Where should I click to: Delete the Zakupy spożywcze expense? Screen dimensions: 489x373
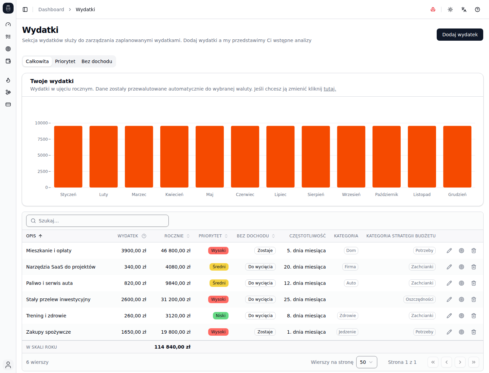[474, 332]
